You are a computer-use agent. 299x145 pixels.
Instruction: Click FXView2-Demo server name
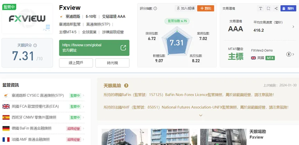262,50
